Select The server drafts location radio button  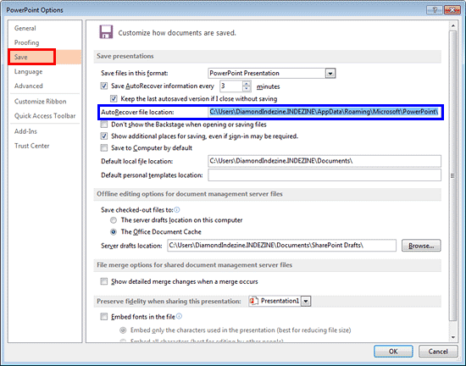114,220
